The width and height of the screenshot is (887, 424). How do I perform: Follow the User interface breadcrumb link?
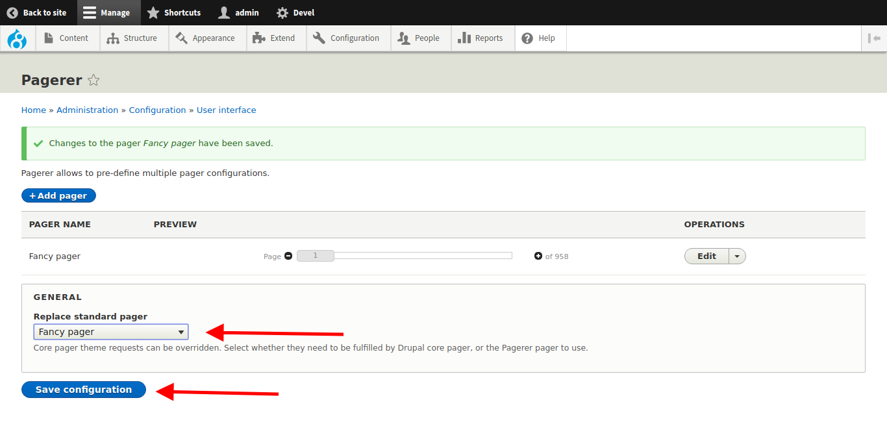[x=226, y=110]
